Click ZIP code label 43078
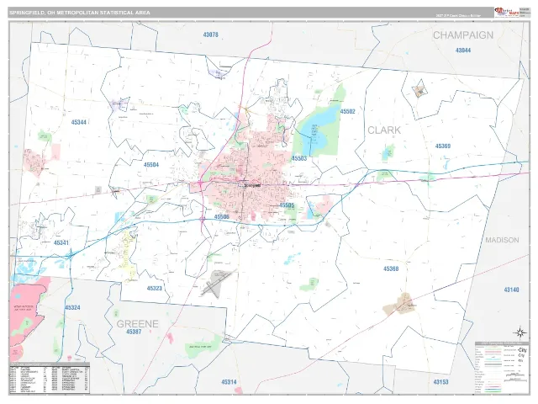Viewport: 538px width, 404px height. pos(210,35)
